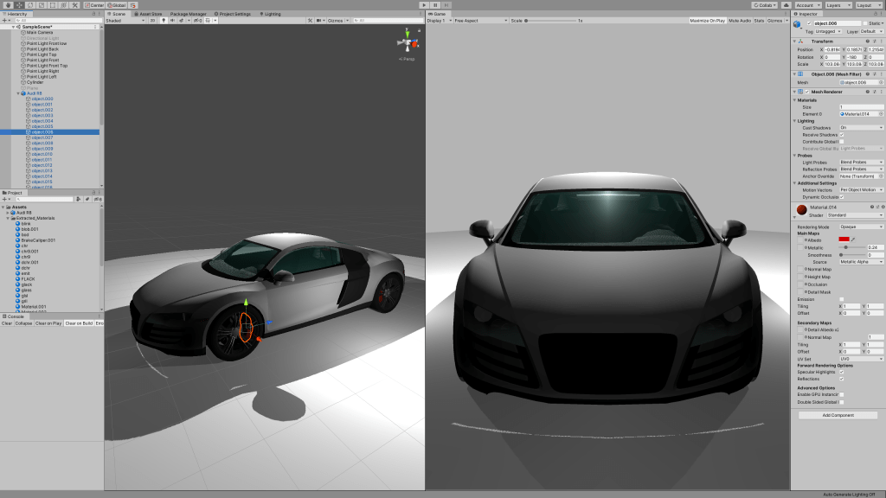Open the Cast Shadows dropdown
Screen dimensions: 886x498
(861, 127)
